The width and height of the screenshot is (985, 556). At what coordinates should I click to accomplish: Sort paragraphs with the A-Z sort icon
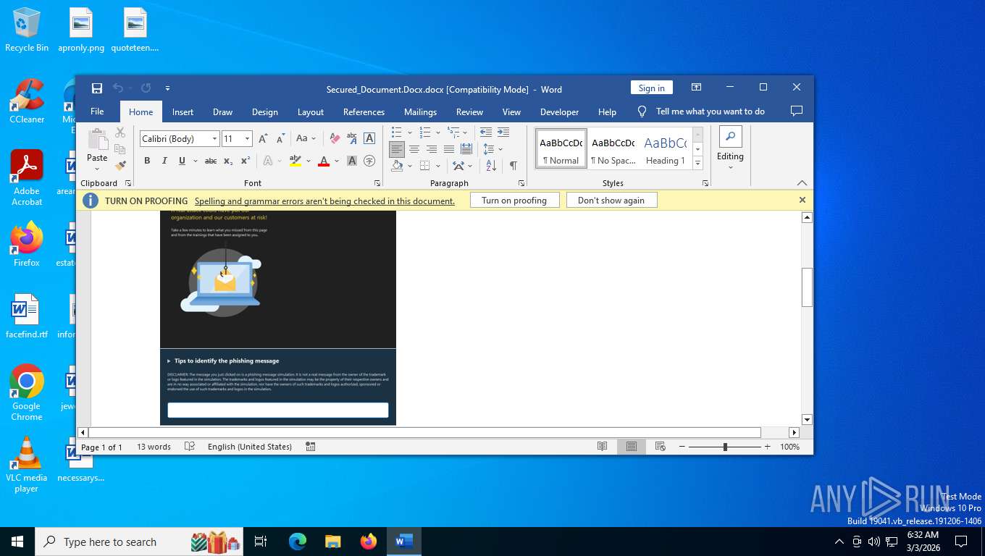491,166
